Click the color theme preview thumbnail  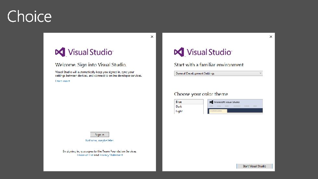tap(235, 107)
